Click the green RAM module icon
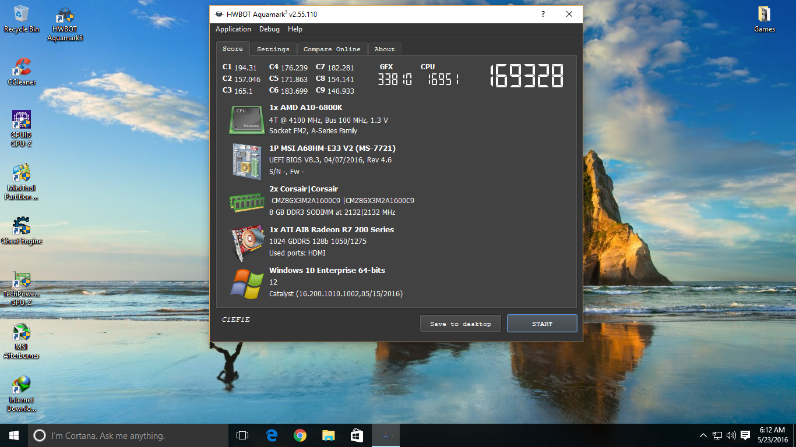The width and height of the screenshot is (796, 447). [247, 201]
